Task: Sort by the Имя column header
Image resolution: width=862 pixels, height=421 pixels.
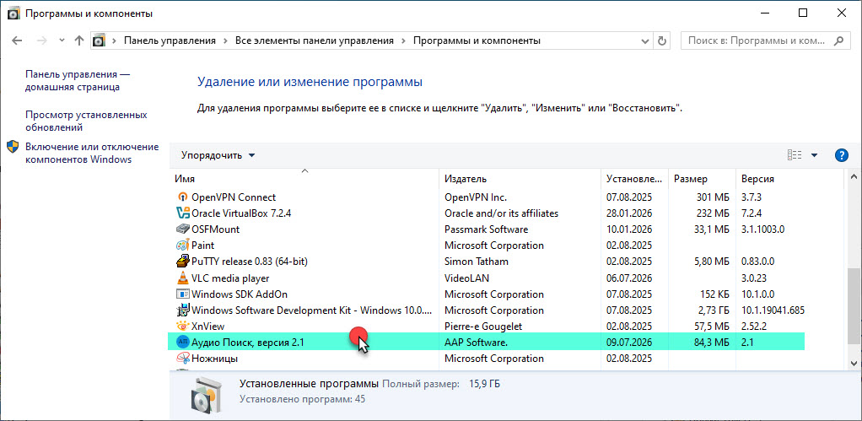Action: point(304,179)
